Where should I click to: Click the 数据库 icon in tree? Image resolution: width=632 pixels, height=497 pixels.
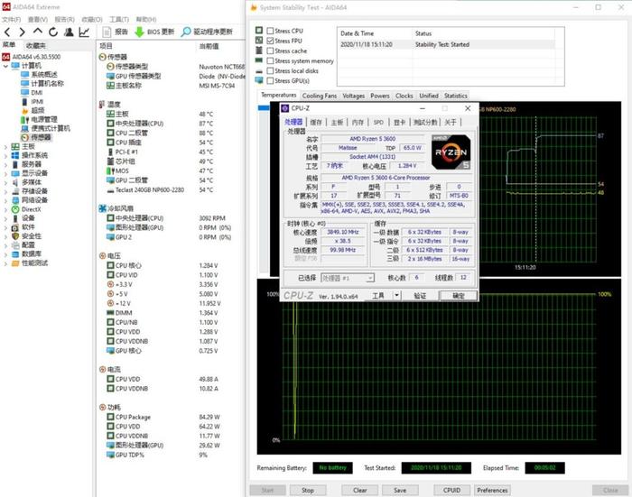[15, 254]
